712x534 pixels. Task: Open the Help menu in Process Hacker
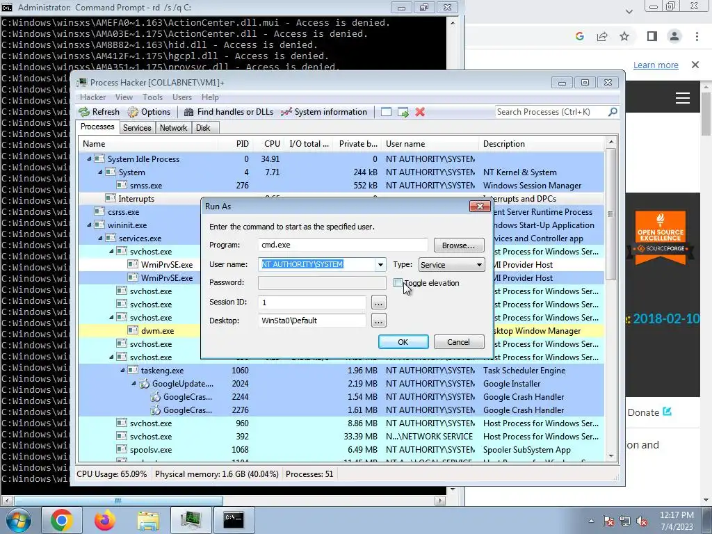click(210, 97)
